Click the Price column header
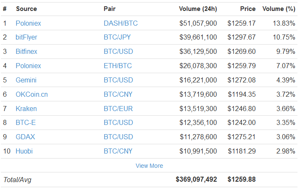The width and height of the screenshot is (300, 188). point(248,8)
